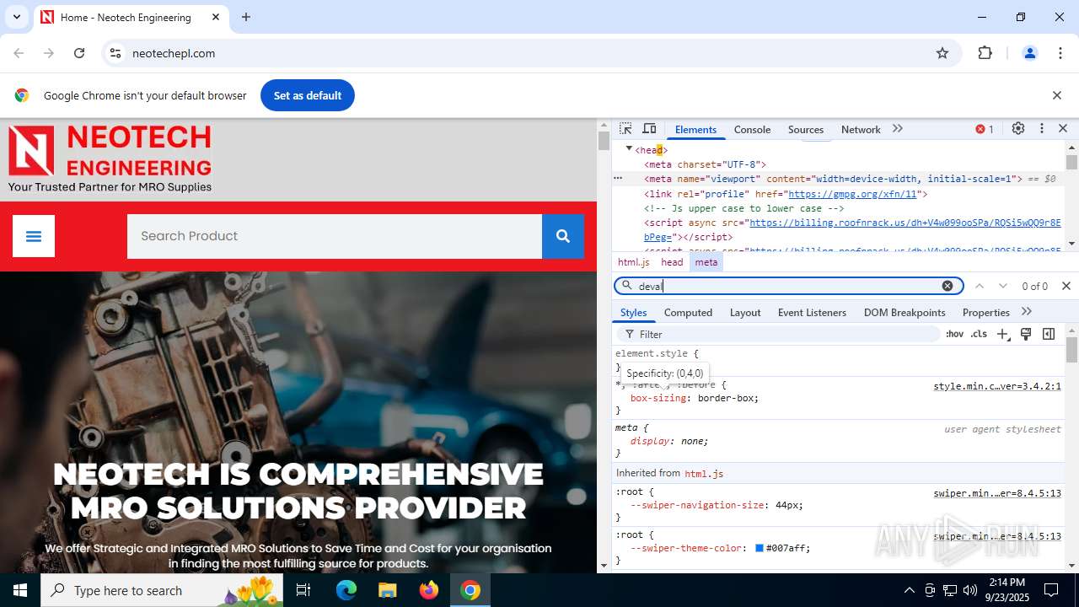Open the DOM Breakpoints tab
The width and height of the screenshot is (1079, 607).
[x=905, y=312]
